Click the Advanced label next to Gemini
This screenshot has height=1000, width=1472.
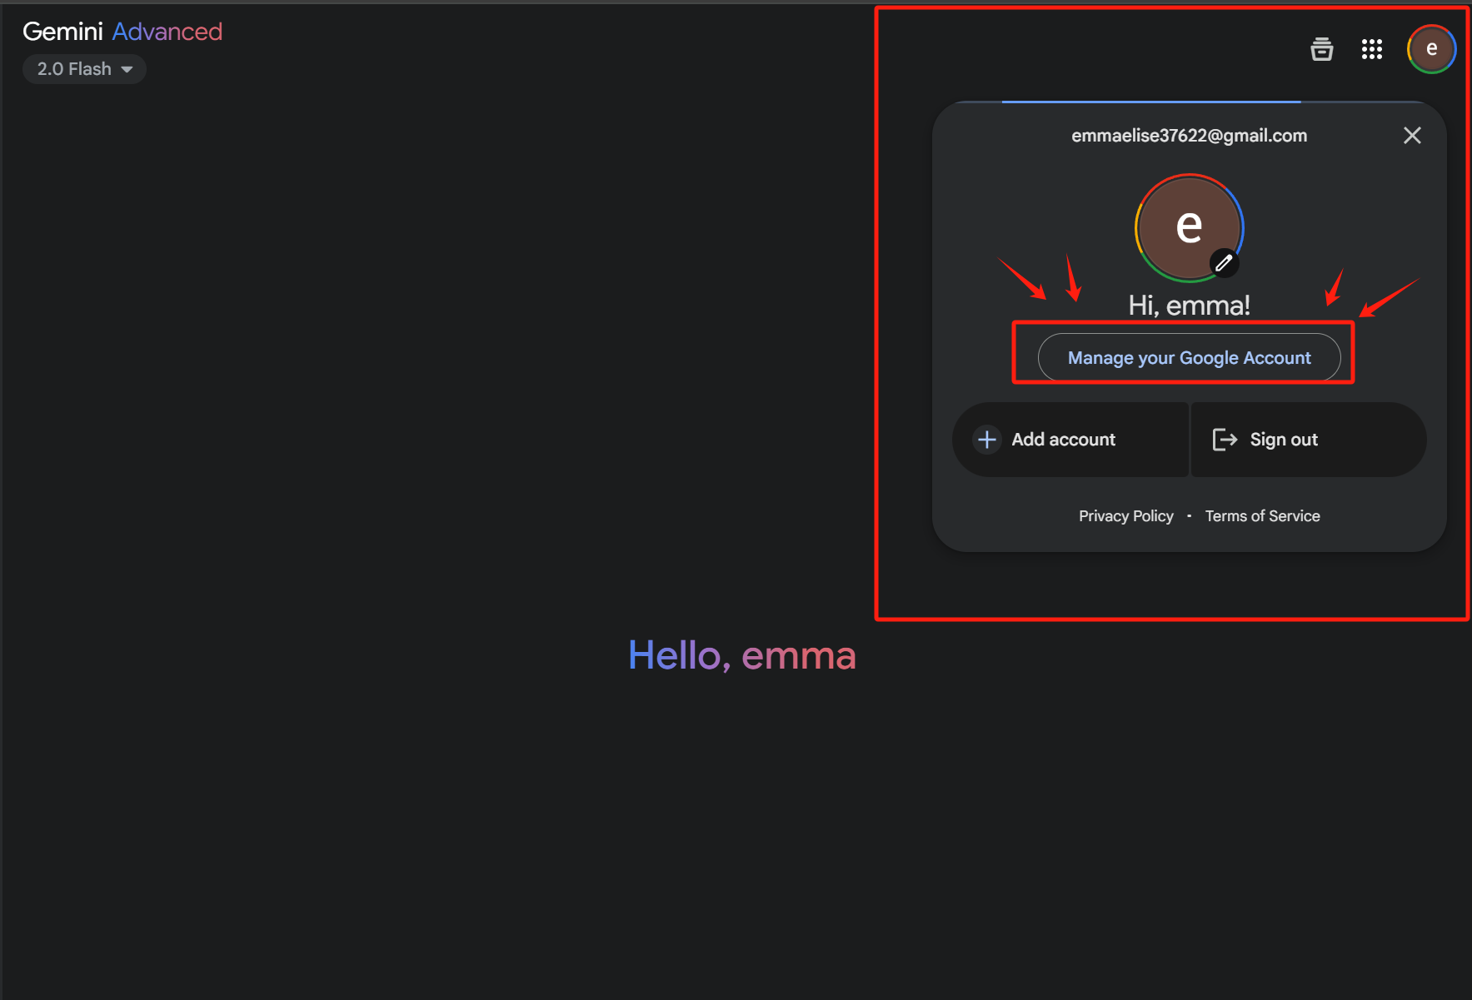(x=167, y=32)
